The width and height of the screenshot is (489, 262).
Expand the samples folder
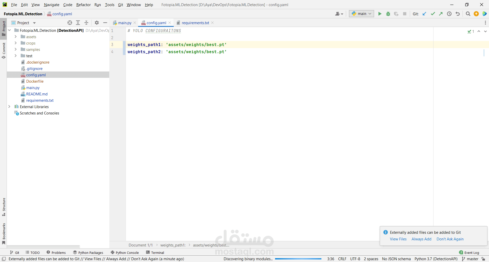[x=16, y=49]
